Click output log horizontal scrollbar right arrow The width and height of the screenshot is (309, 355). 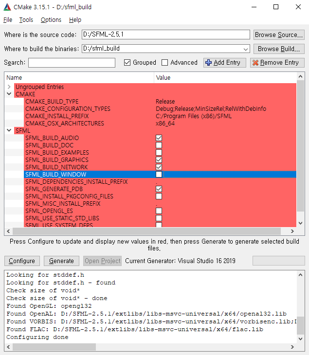click(292, 347)
